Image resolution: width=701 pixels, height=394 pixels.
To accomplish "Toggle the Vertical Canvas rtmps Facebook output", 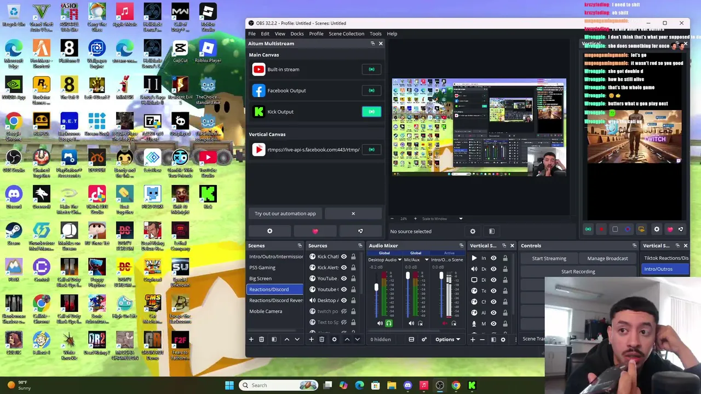I will click(x=371, y=149).
